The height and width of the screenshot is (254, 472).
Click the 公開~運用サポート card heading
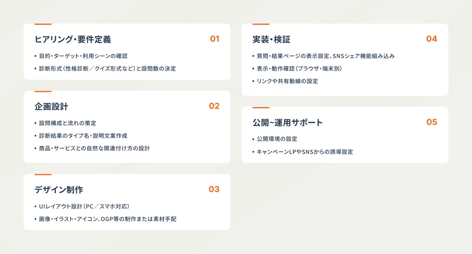(x=288, y=123)
